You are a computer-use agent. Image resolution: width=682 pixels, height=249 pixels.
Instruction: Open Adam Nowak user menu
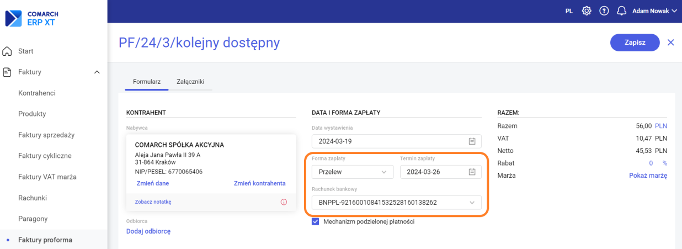(x=654, y=11)
